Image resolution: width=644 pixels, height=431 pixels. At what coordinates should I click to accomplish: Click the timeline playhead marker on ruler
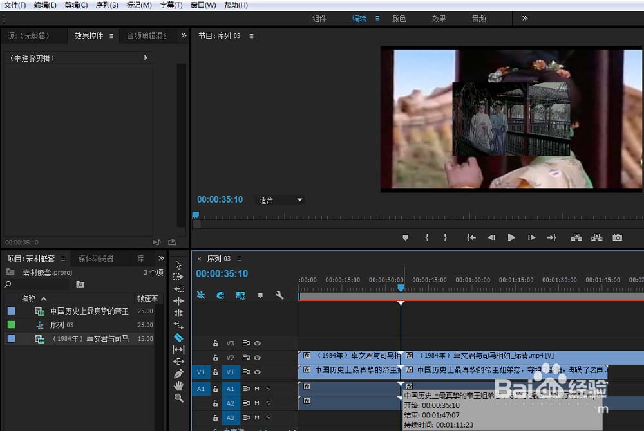[401, 288]
